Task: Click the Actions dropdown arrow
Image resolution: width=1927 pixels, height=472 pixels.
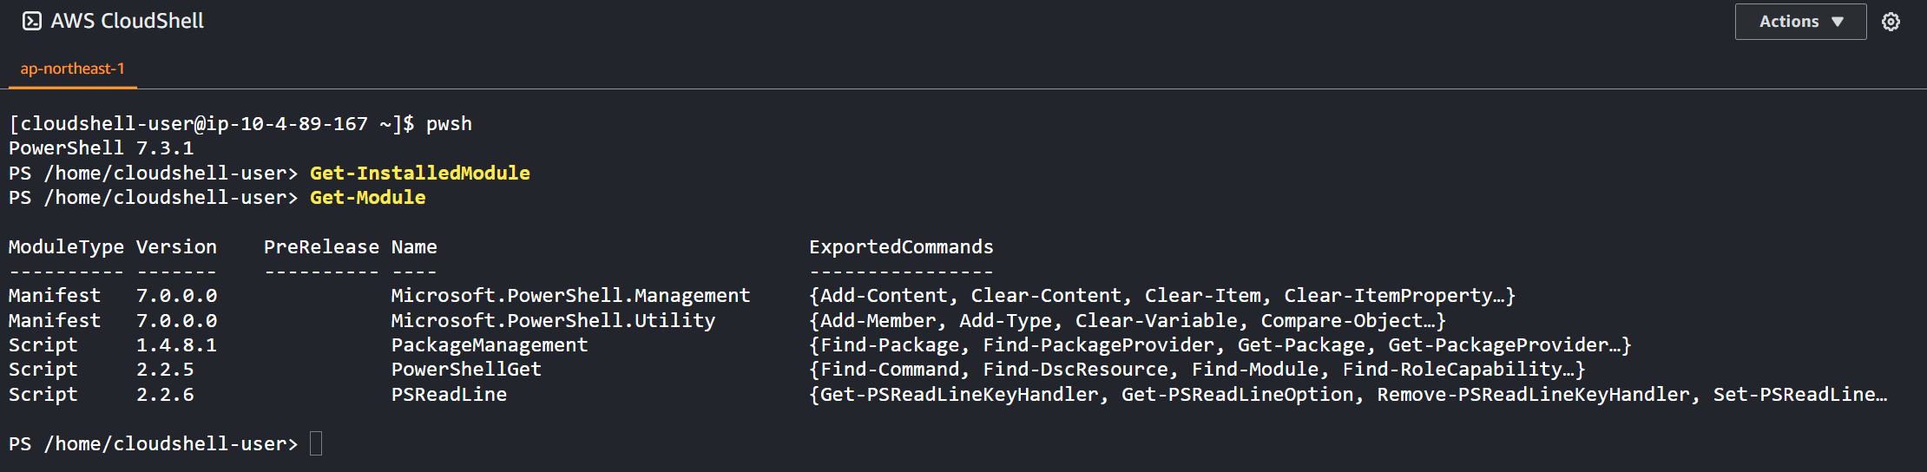Action: pos(1838,22)
